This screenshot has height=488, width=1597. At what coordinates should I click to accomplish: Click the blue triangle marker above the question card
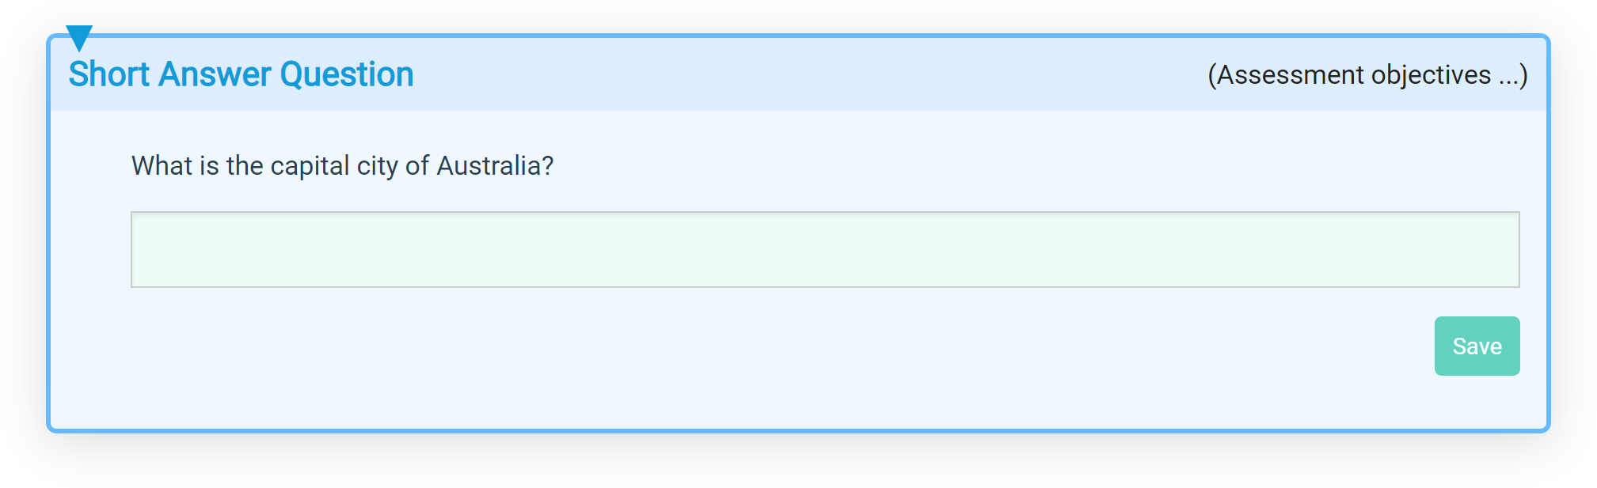click(x=79, y=37)
